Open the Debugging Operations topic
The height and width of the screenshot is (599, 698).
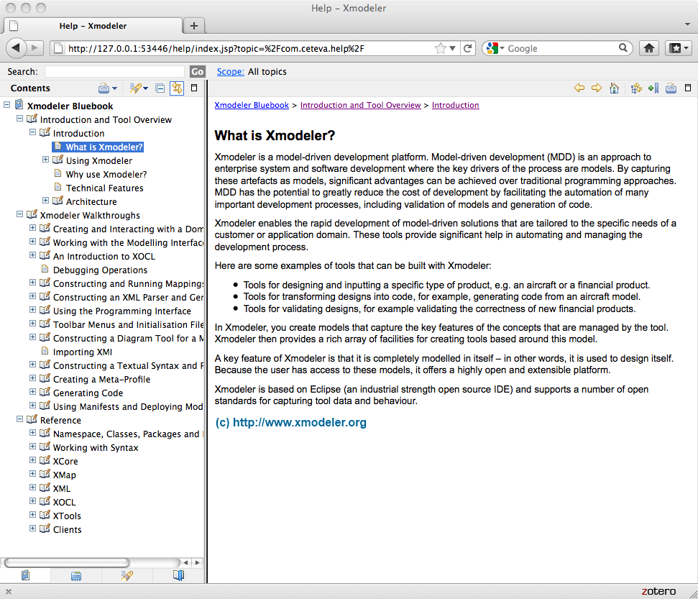(100, 270)
